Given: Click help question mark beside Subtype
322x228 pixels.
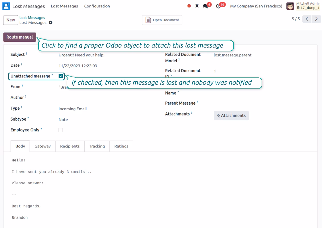Looking at the screenshot, I should click(28, 118).
